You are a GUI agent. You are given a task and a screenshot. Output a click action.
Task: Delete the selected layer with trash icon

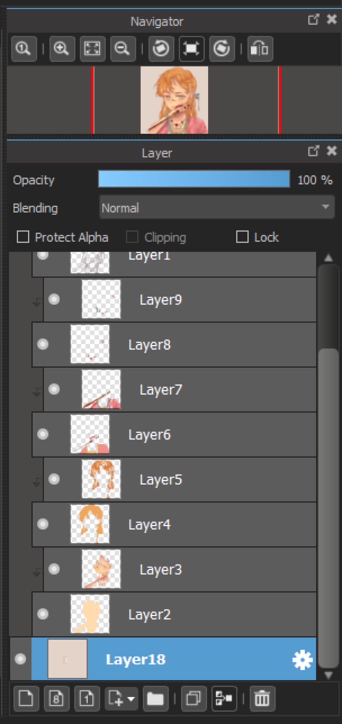262,698
